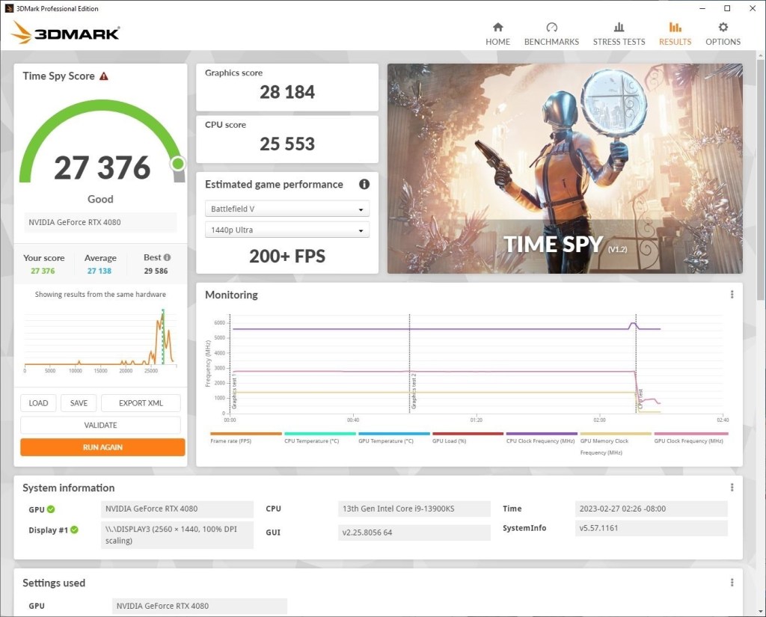Click the Graphics score value 28 184
The image size is (766, 617).
[x=287, y=92]
